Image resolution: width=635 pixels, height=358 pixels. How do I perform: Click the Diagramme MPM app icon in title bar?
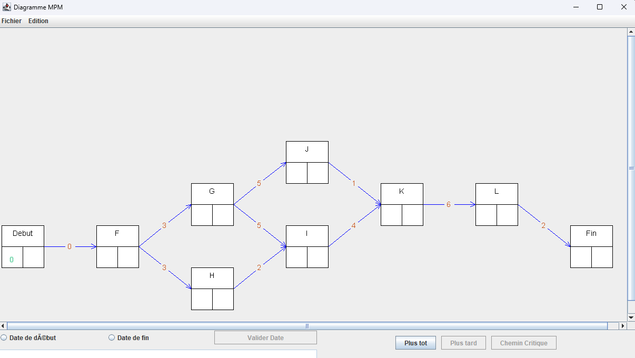click(x=7, y=7)
